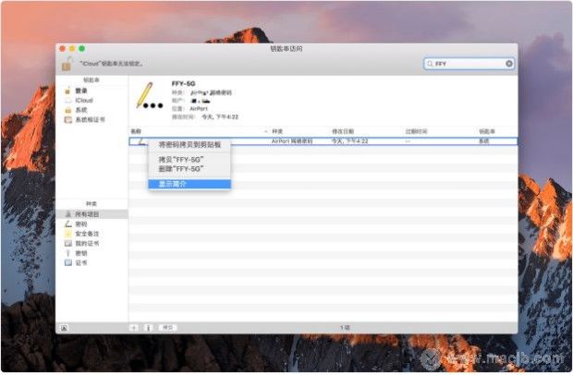573x375 pixels.
Task: Click the 我的证书 category icon
Action: click(x=68, y=243)
